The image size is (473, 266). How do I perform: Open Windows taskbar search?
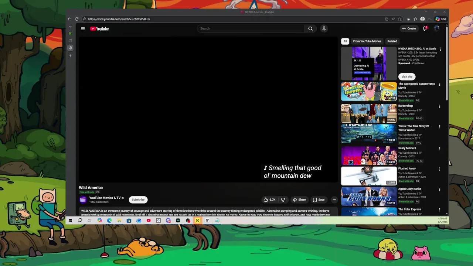coord(80,221)
